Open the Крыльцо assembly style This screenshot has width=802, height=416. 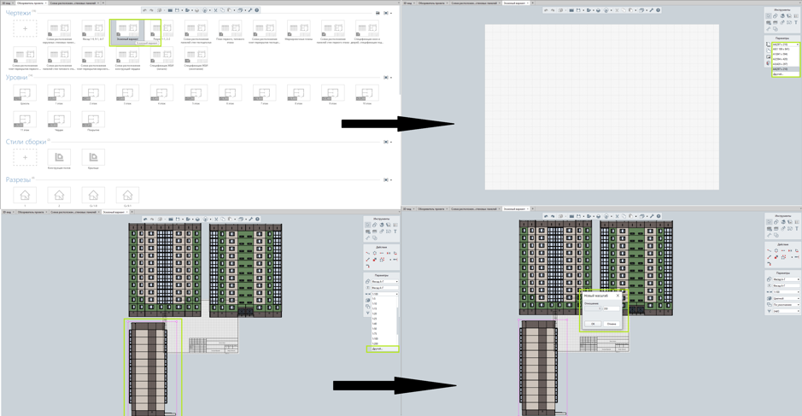[x=93, y=158]
